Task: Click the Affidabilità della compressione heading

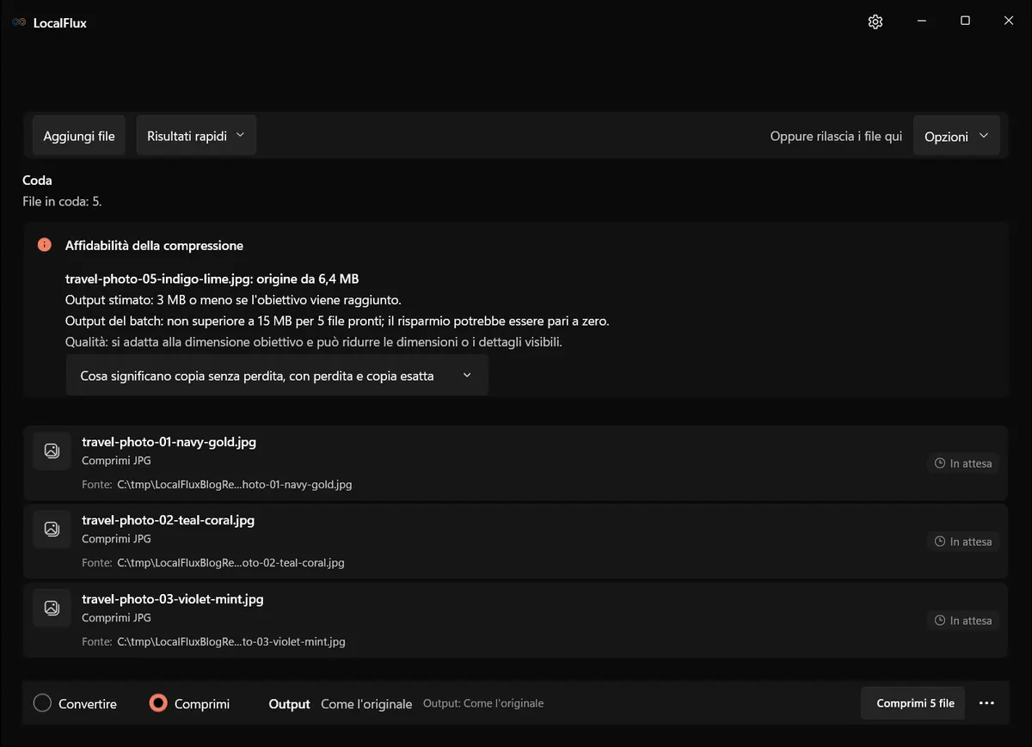Action: coord(154,246)
